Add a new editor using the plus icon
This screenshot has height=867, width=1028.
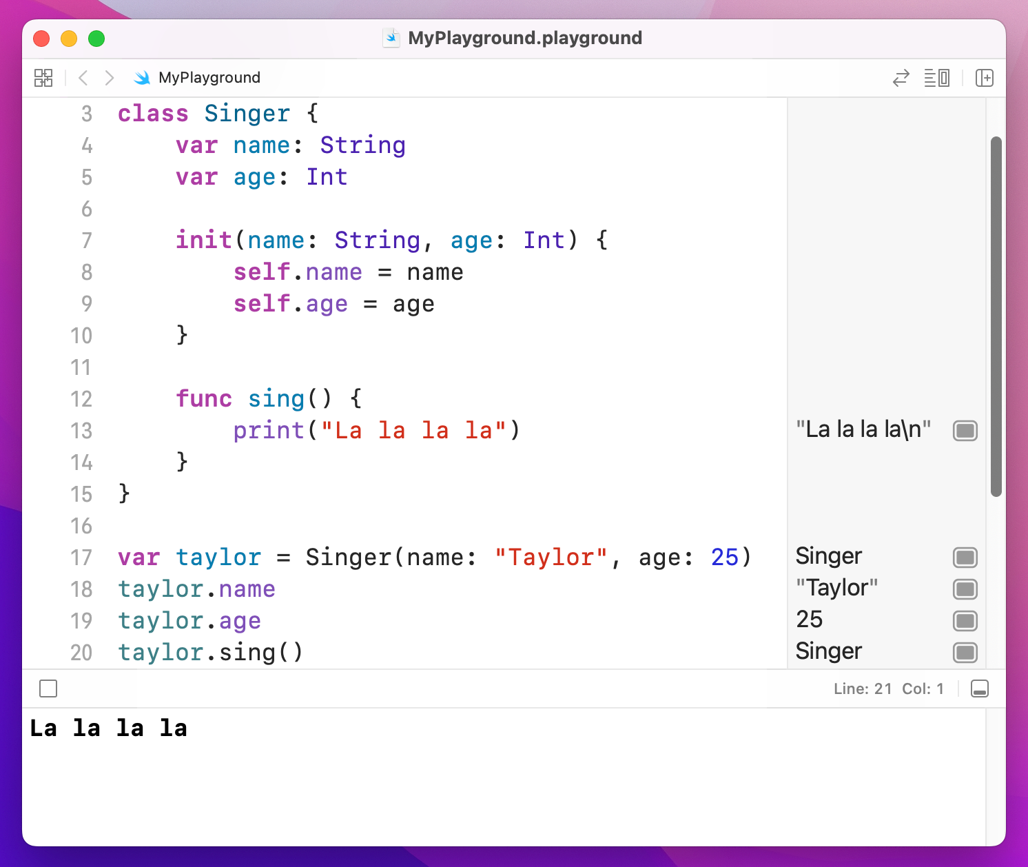point(985,78)
